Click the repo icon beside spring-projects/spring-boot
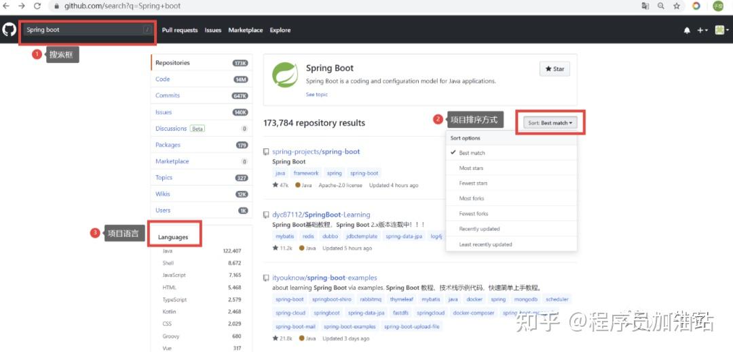733x352 pixels. click(266, 152)
